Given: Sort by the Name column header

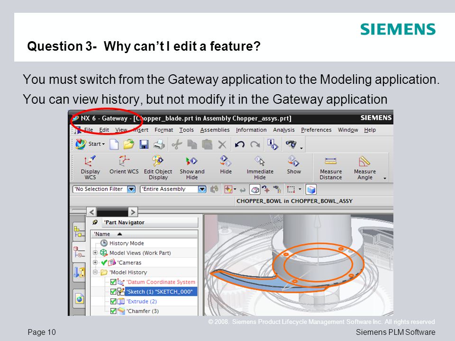Looking at the screenshot, I should point(144,234).
